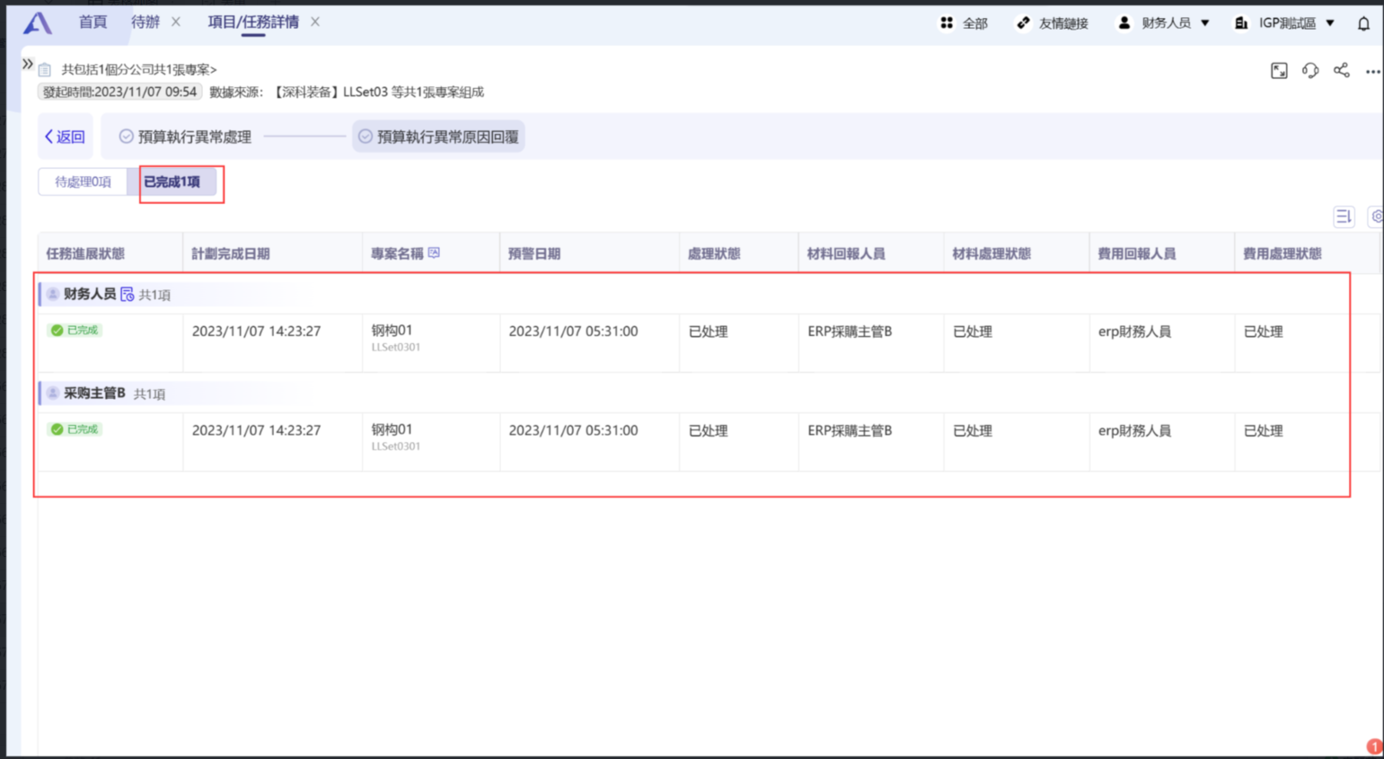The height and width of the screenshot is (759, 1384).
Task: Click the 采购主管B group avatar icon
Action: pos(53,393)
